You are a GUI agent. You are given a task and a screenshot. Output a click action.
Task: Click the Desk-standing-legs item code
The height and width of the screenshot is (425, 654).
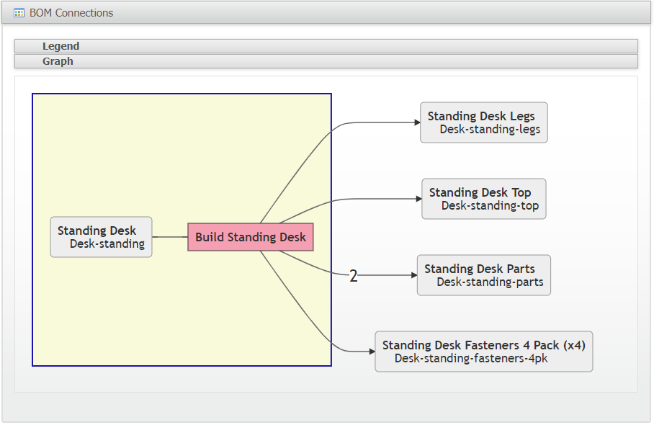point(484,130)
